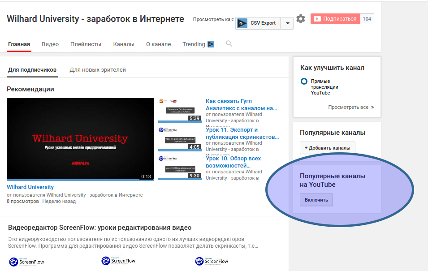The width and height of the screenshot is (428, 271).
Task: Switch to the Видео tab
Action: point(50,44)
